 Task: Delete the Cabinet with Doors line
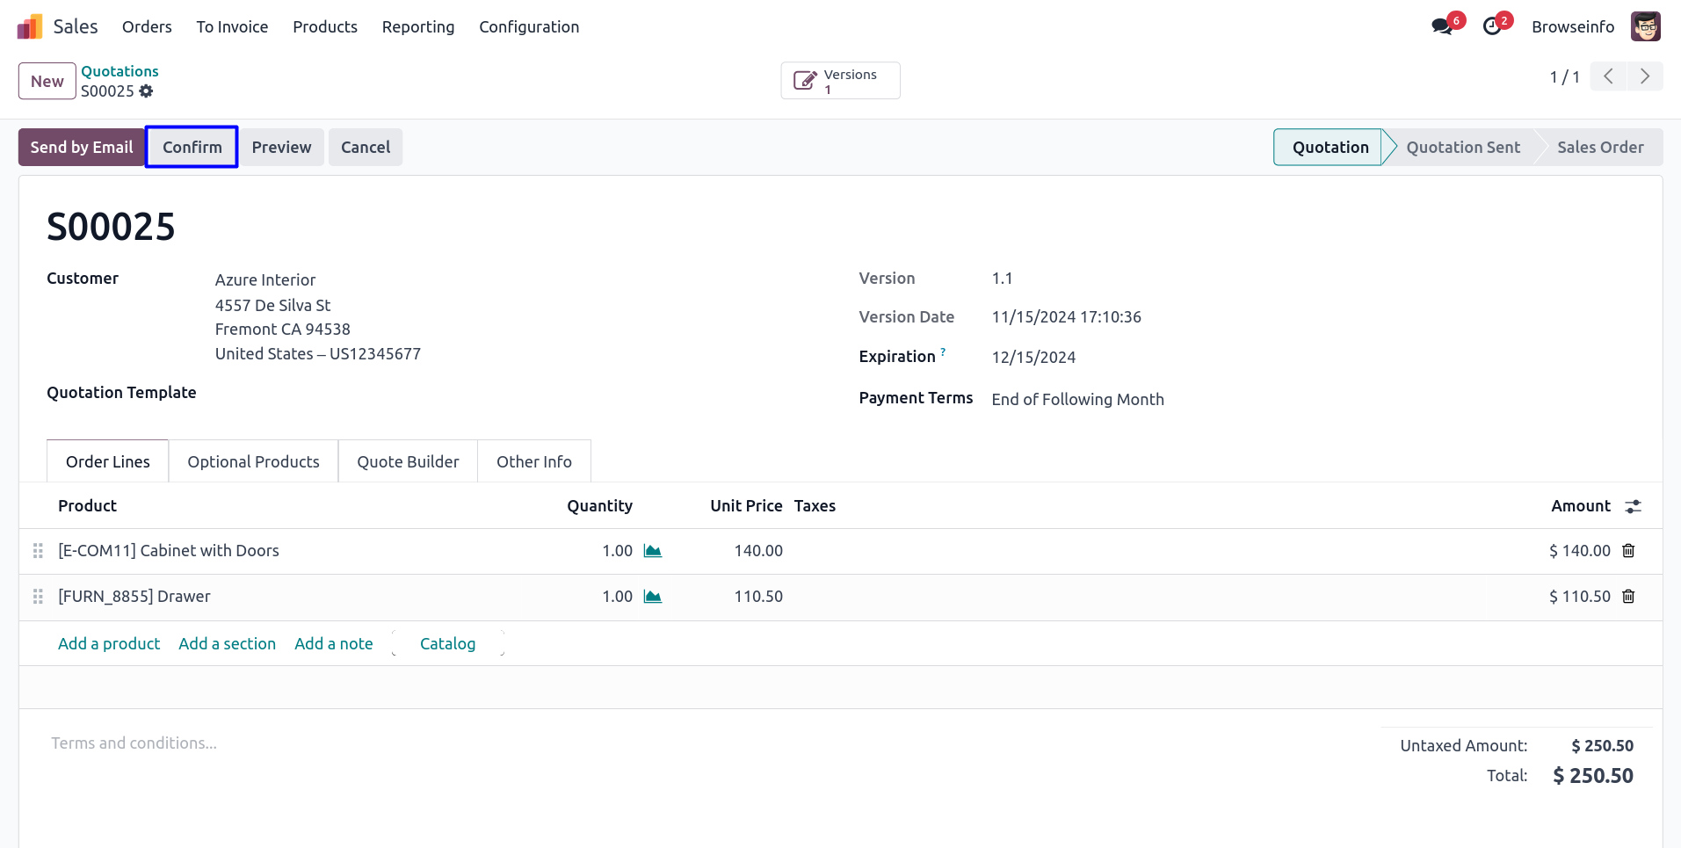click(1628, 551)
